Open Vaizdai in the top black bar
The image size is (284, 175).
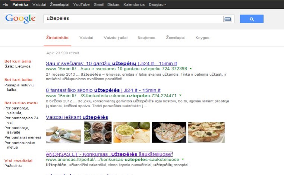tap(39, 4)
